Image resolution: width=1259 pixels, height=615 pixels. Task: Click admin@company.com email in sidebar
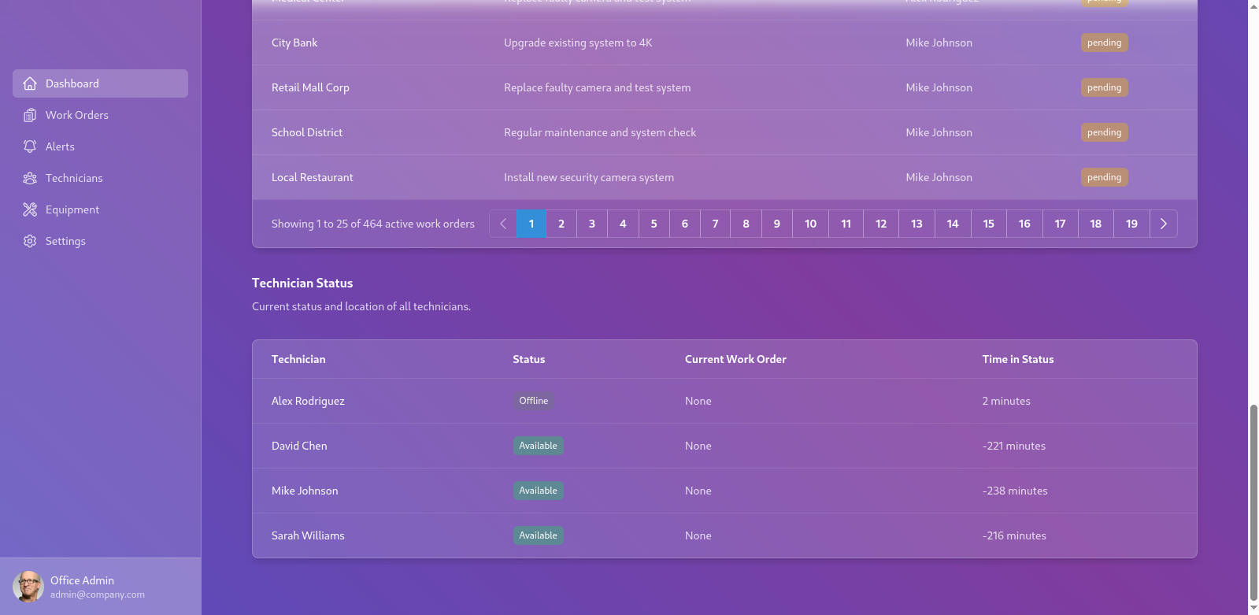(x=98, y=595)
